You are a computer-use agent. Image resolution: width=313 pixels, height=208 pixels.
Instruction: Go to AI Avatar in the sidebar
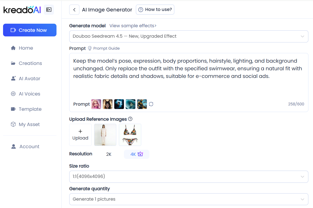(30, 79)
